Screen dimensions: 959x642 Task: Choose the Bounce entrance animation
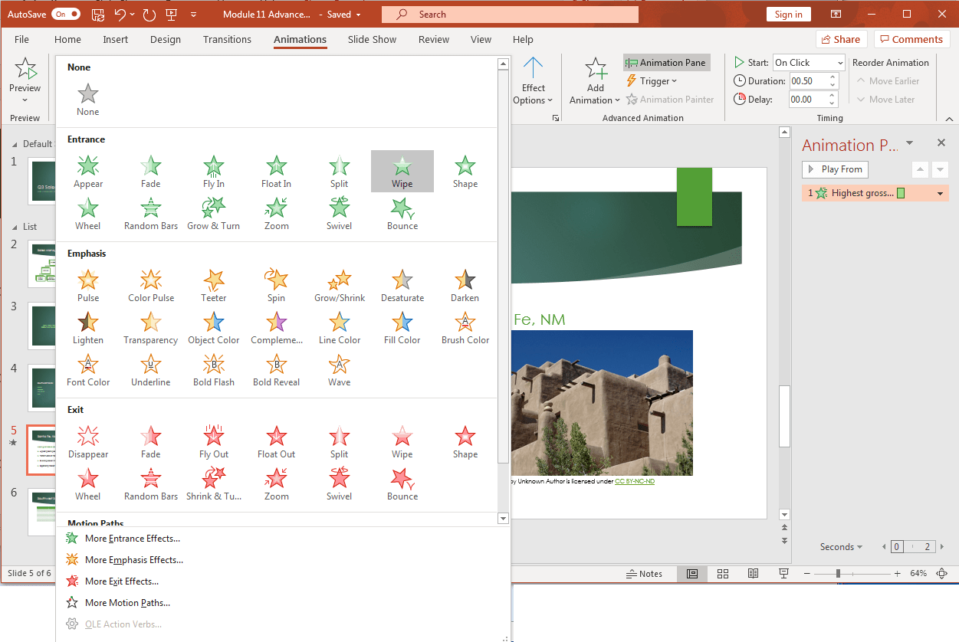click(x=402, y=214)
